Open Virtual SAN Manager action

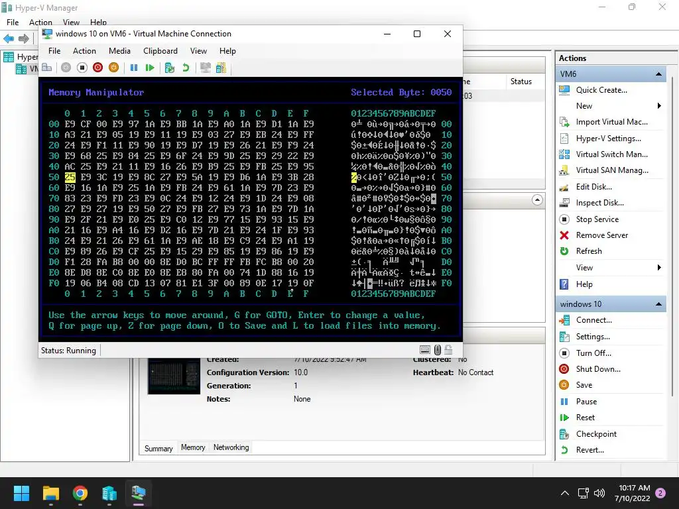click(x=612, y=170)
